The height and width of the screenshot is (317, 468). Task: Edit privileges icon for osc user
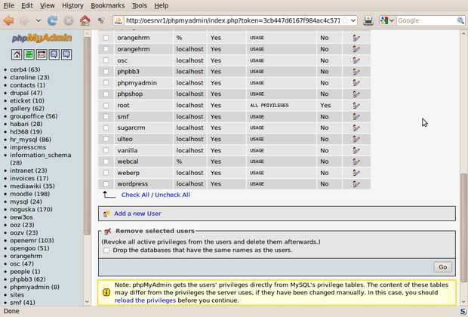(356, 60)
